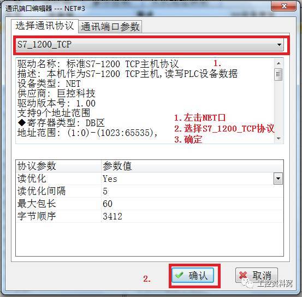This screenshot has height=297, width=302.
Task: Expand the 读优化 Yes value dropdown
Action: tap(278, 179)
